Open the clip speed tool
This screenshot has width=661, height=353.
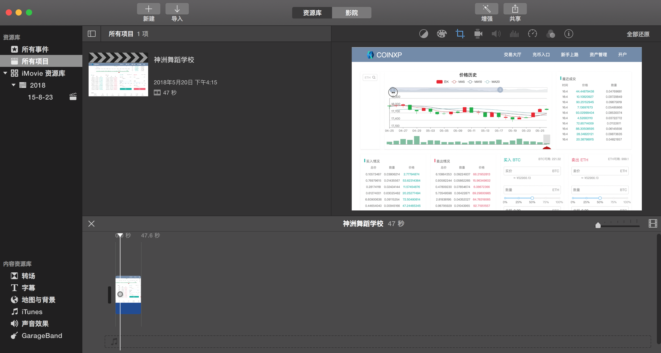click(x=532, y=34)
